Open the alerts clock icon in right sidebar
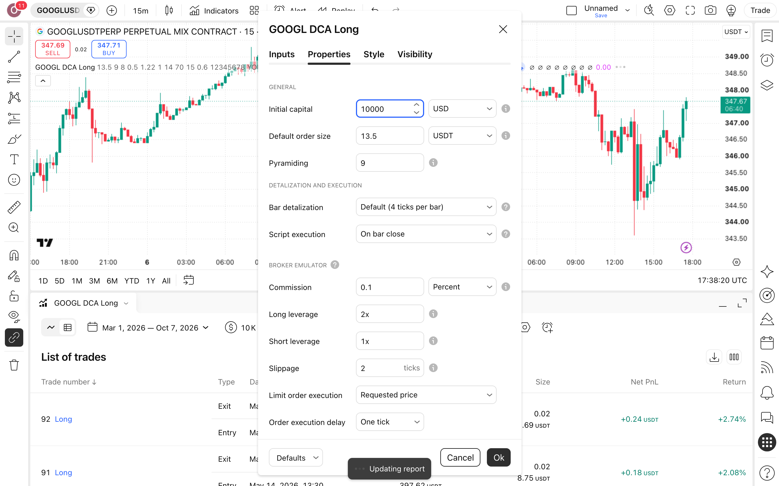This screenshot has width=779, height=486. tap(767, 60)
